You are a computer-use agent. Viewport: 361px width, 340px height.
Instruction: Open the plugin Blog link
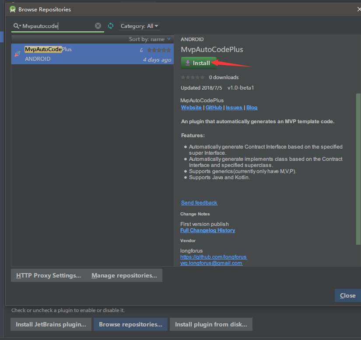pos(252,108)
